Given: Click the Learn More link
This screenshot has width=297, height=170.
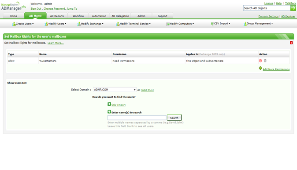Looking at the screenshot, I should [x=56, y=43].
